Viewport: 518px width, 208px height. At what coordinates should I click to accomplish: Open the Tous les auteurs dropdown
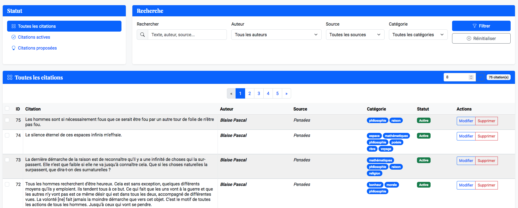coord(276,35)
